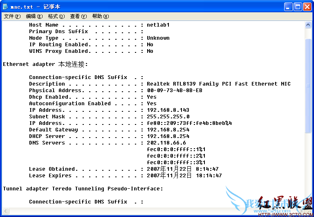Viewport: 314px width, 217px height.
Task: Click the DNS entry fec0:0:0:ffff::3%1
Action: [176, 163]
